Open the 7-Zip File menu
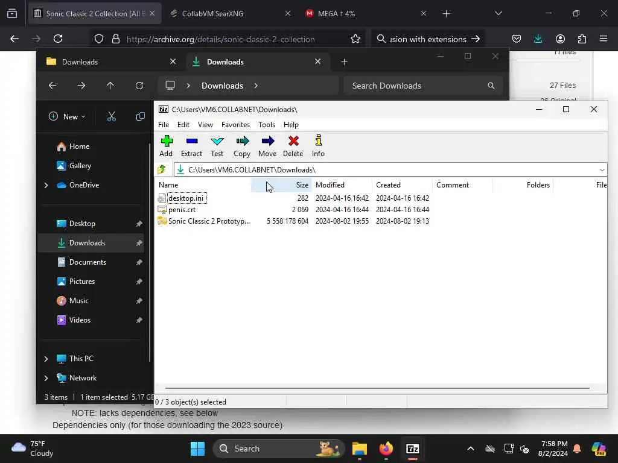Screen dimensions: 618x463 tap(164, 124)
